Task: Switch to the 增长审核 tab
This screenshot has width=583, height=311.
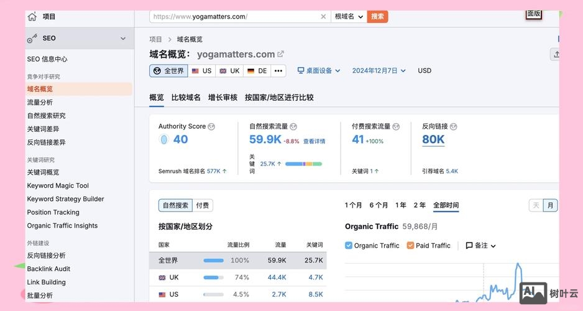Action: tap(223, 98)
